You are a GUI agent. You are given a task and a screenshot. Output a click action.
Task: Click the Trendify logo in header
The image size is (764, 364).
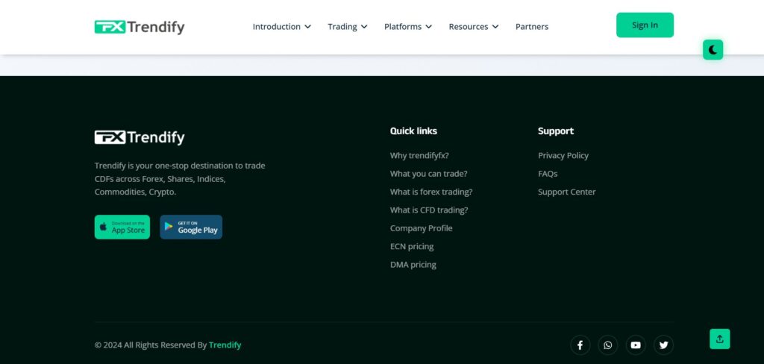(x=140, y=27)
